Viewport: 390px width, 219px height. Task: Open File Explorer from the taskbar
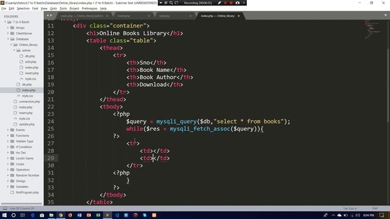coord(51,215)
